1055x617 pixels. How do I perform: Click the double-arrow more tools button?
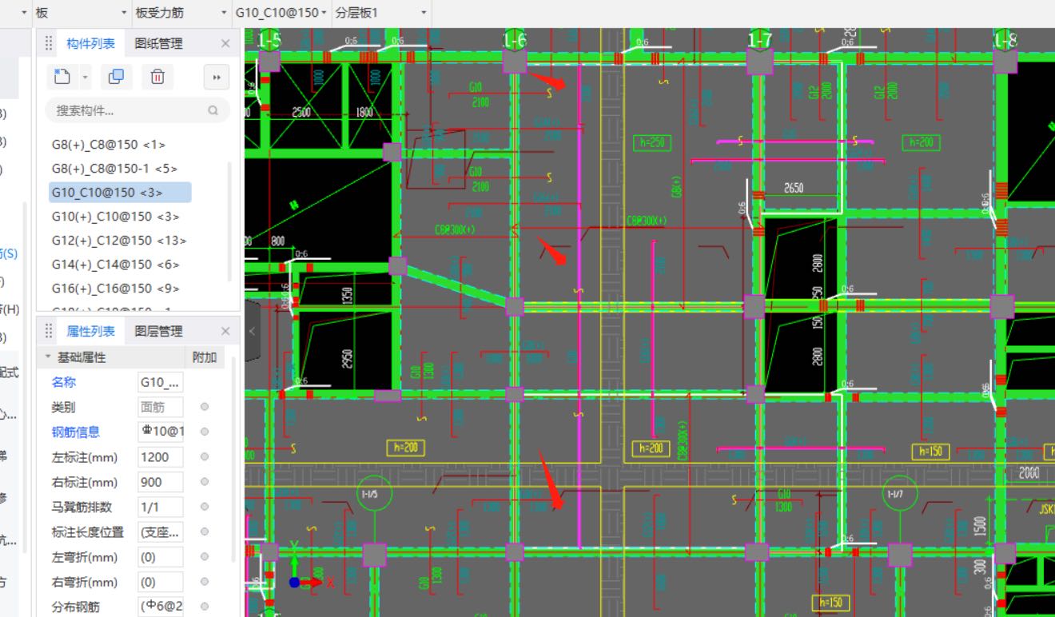pyautogui.click(x=217, y=78)
